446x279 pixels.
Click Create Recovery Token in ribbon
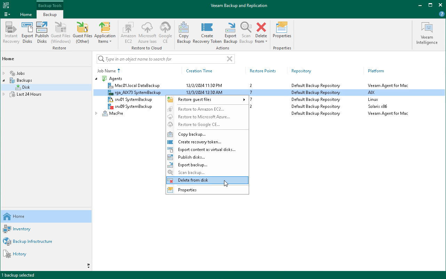click(207, 33)
